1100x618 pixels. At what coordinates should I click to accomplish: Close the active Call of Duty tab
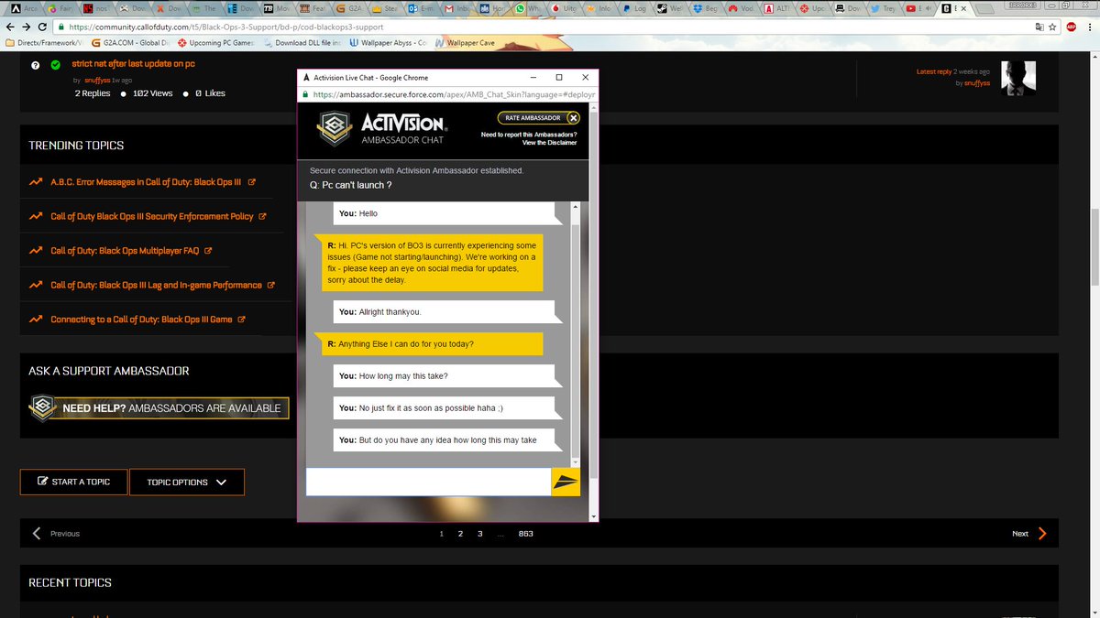tap(962, 8)
